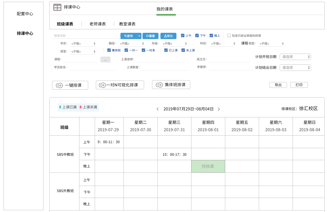Toggle the 一对一 checkbox
Viewport: 327px width, 212px height.
[x=126, y=50]
